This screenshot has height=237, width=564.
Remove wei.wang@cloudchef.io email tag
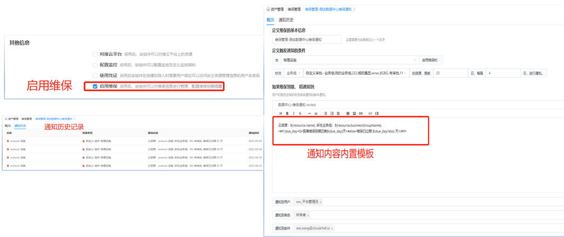[x=332, y=228]
